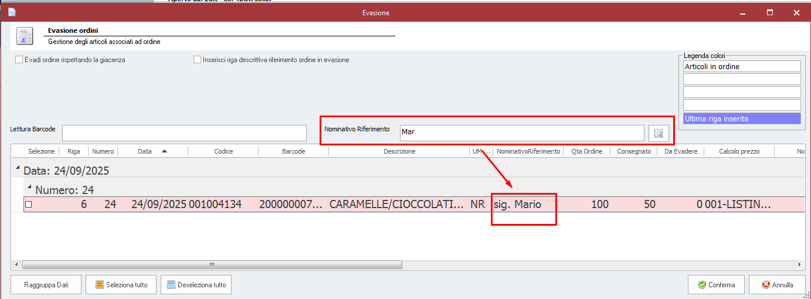Image resolution: width=811 pixels, height=299 pixels.
Task: Click Deseleziona tutto button
Action: coord(196,285)
